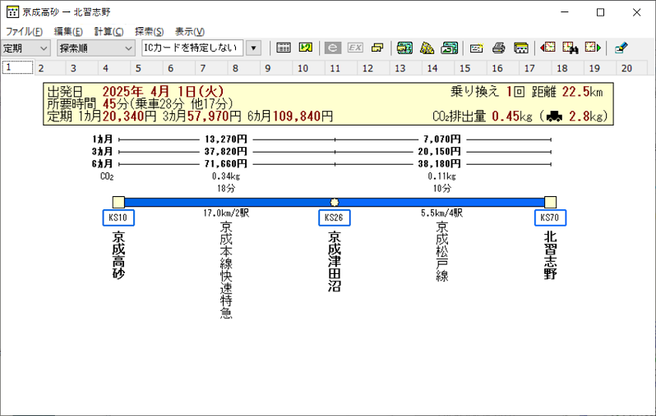Select route tab 1
The width and height of the screenshot is (656, 416).
pos(17,67)
